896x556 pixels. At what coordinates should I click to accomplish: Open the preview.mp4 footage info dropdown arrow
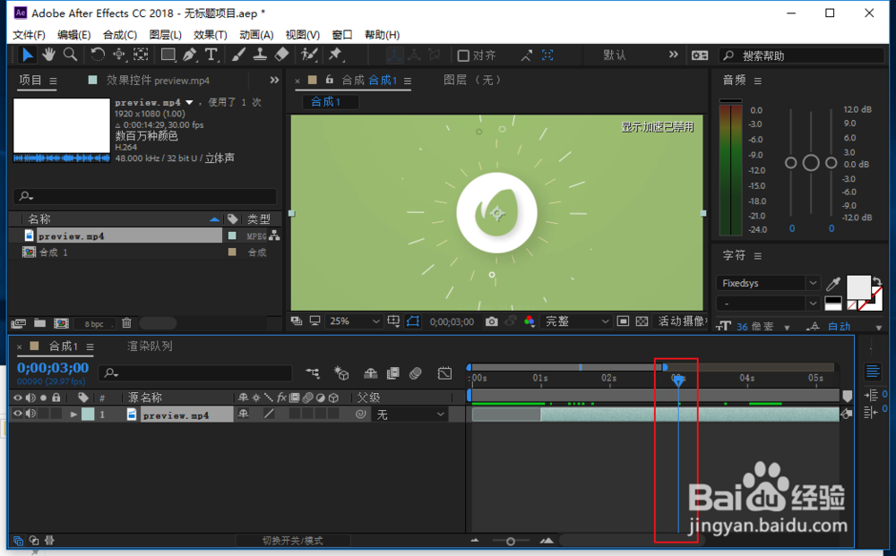click(189, 103)
